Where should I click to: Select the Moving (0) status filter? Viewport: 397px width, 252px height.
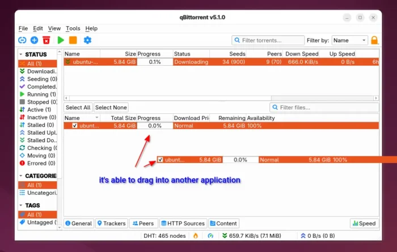(x=38, y=155)
